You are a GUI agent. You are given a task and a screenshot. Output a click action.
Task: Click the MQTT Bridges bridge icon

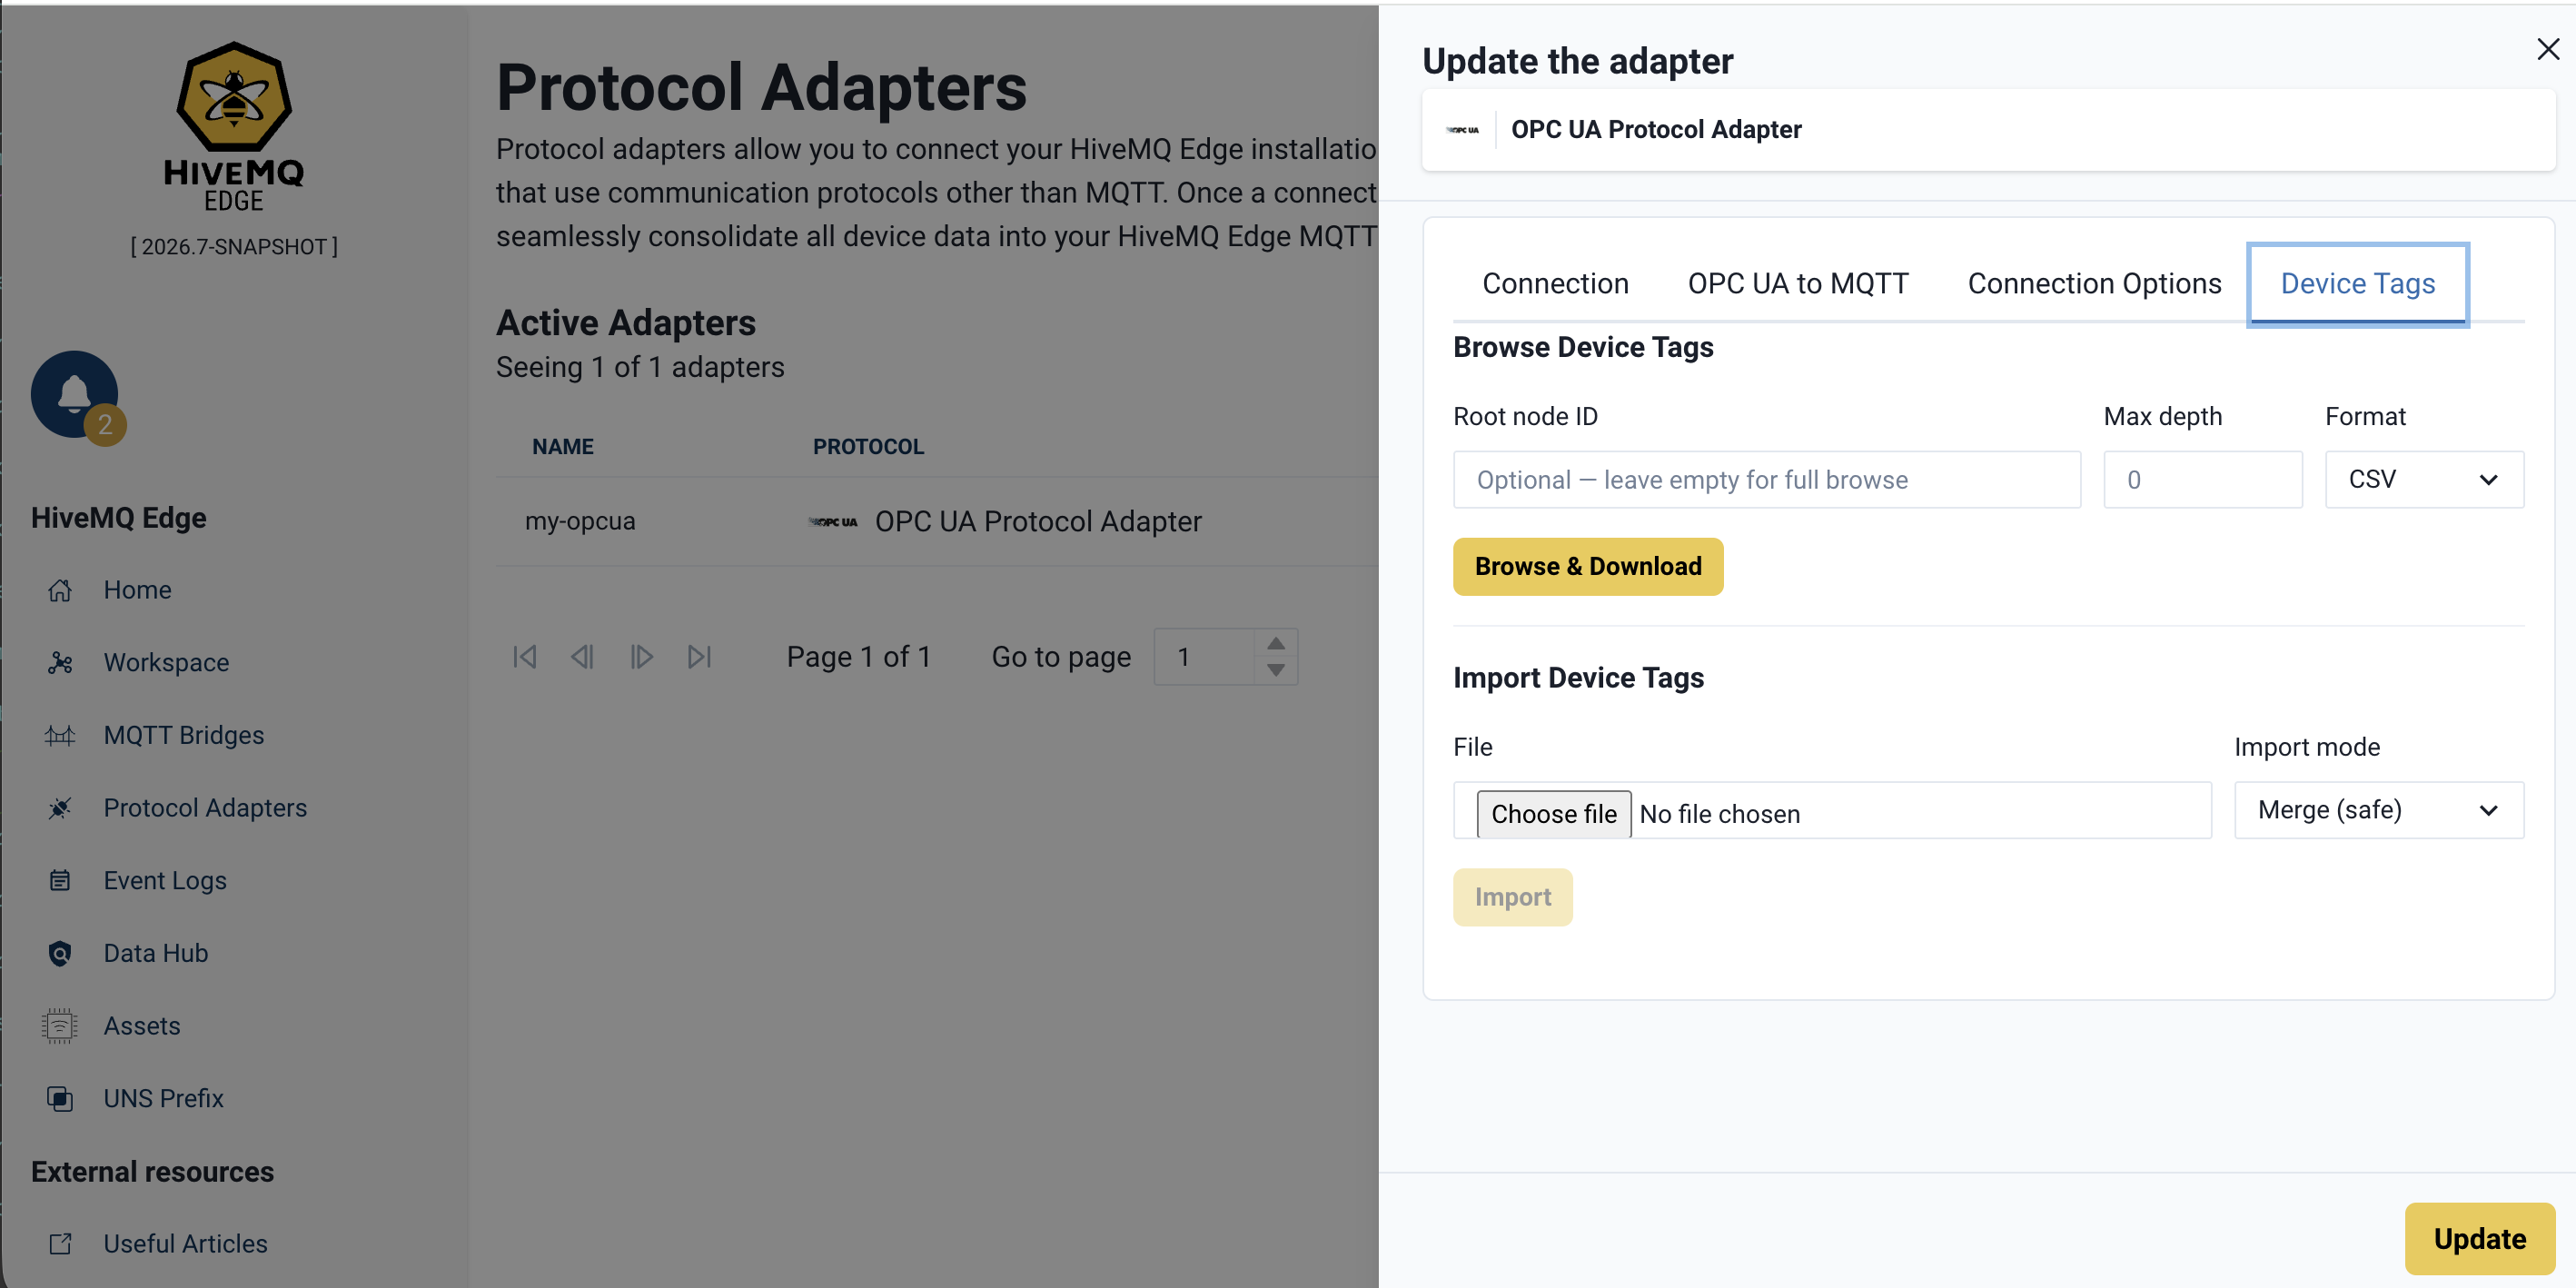click(60, 736)
